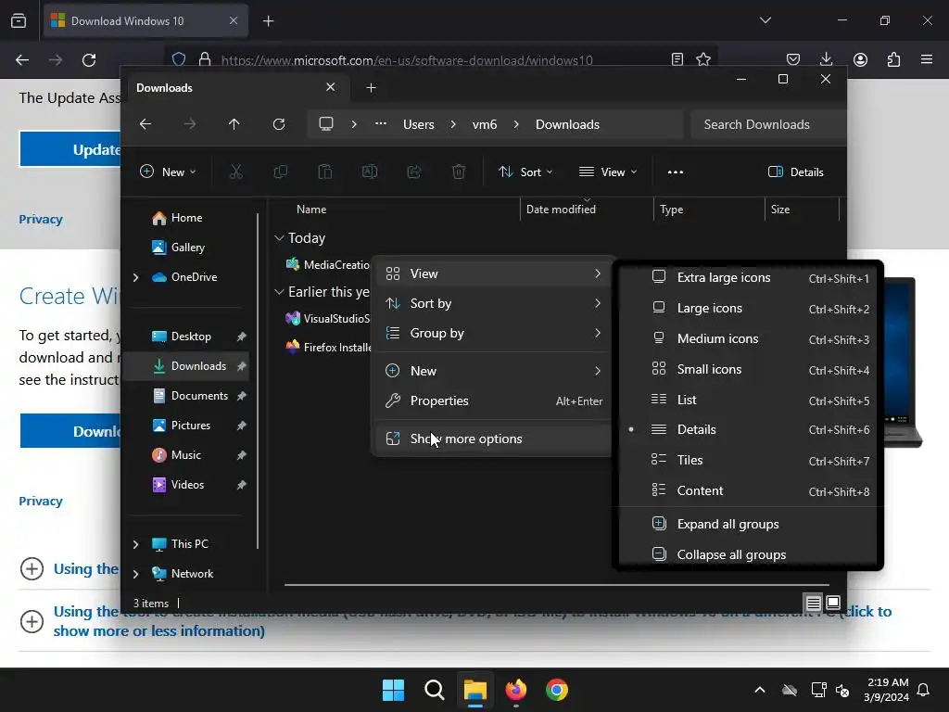The image size is (949, 712).
Task: Click the vm6 breadcrumb
Action: point(485,124)
